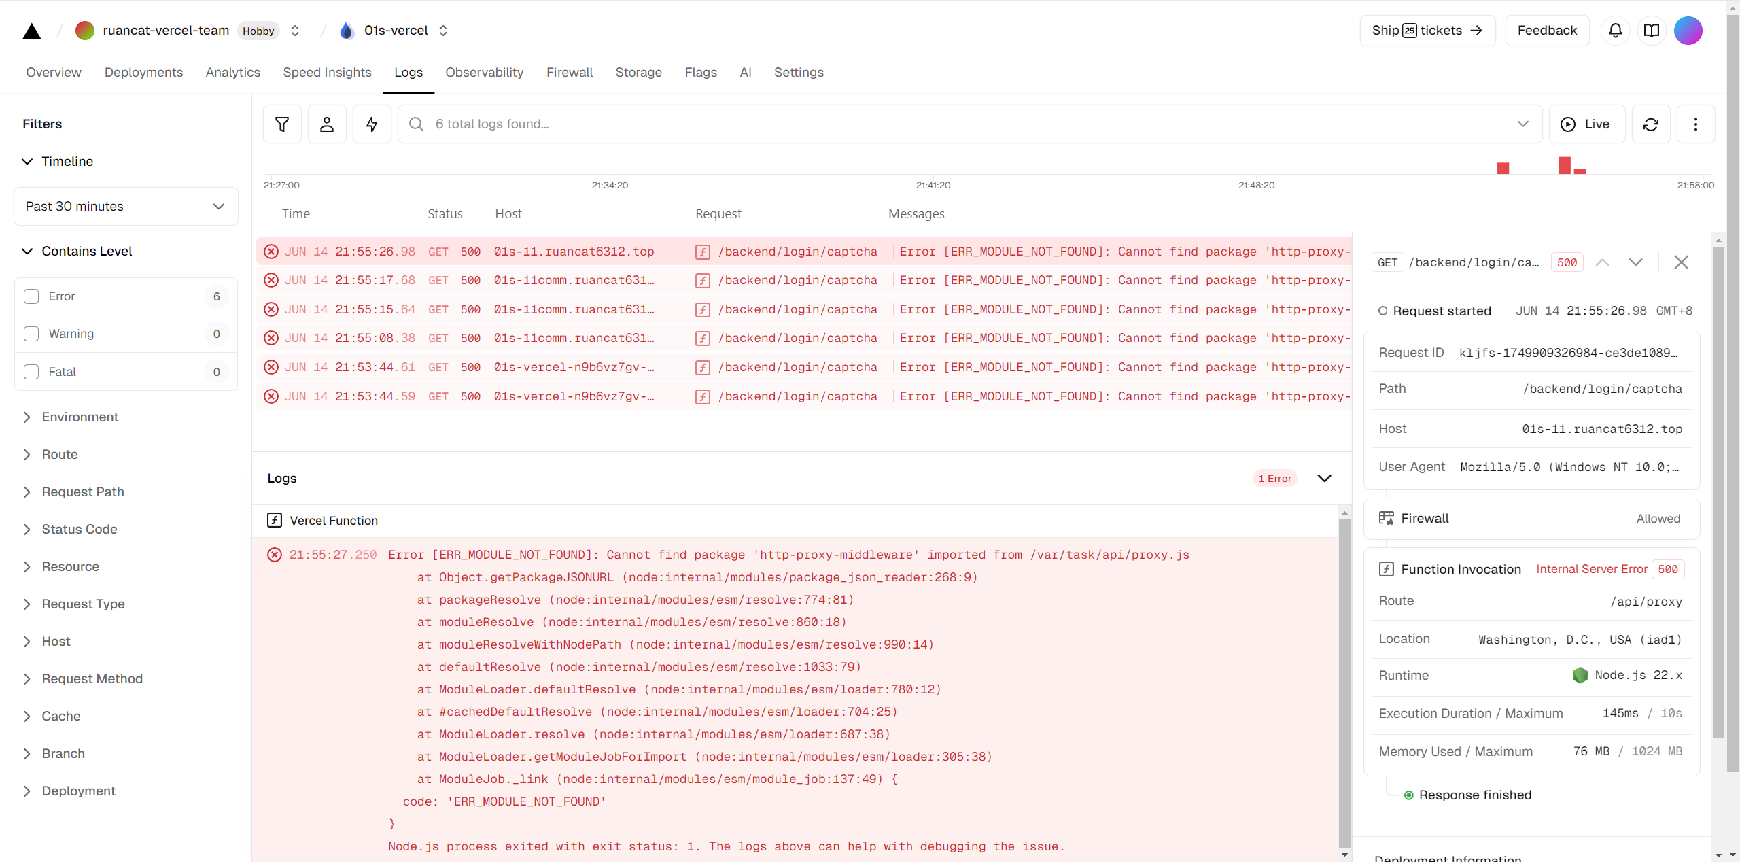Check the Warning level checkbox

(x=31, y=334)
